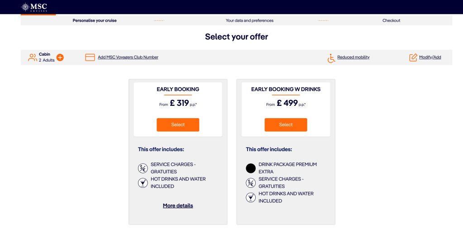The height and width of the screenshot is (229, 463).
Task: Expand More details for Early Booking
Action: tap(178, 205)
